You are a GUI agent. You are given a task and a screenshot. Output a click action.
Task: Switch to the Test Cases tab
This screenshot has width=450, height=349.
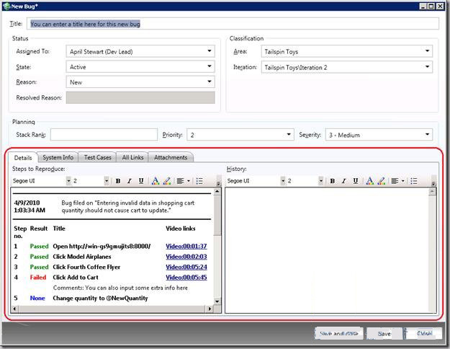tap(97, 157)
